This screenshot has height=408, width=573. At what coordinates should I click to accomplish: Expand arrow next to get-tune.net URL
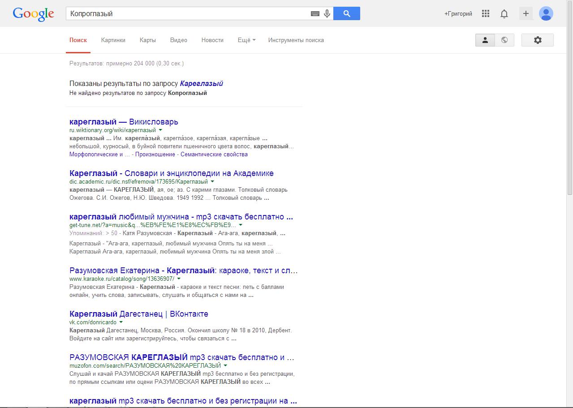241,225
